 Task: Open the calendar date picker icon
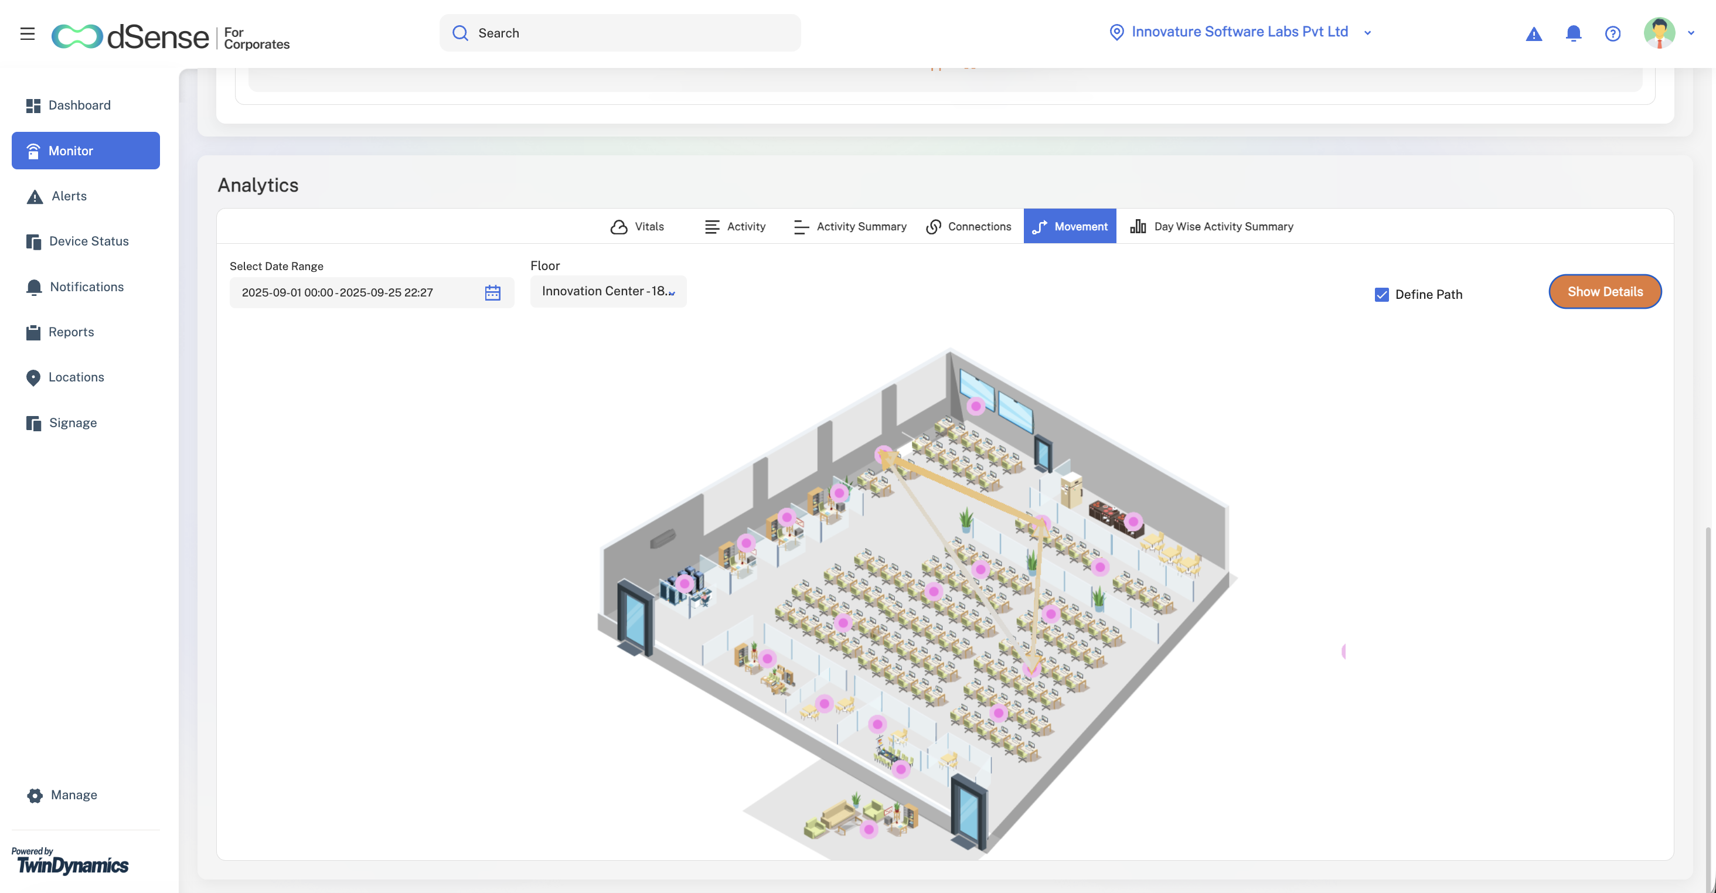(492, 292)
